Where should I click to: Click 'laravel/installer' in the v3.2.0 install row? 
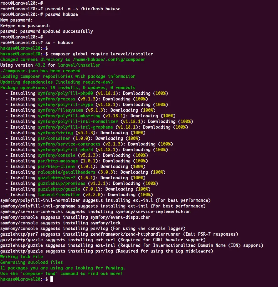59,195
